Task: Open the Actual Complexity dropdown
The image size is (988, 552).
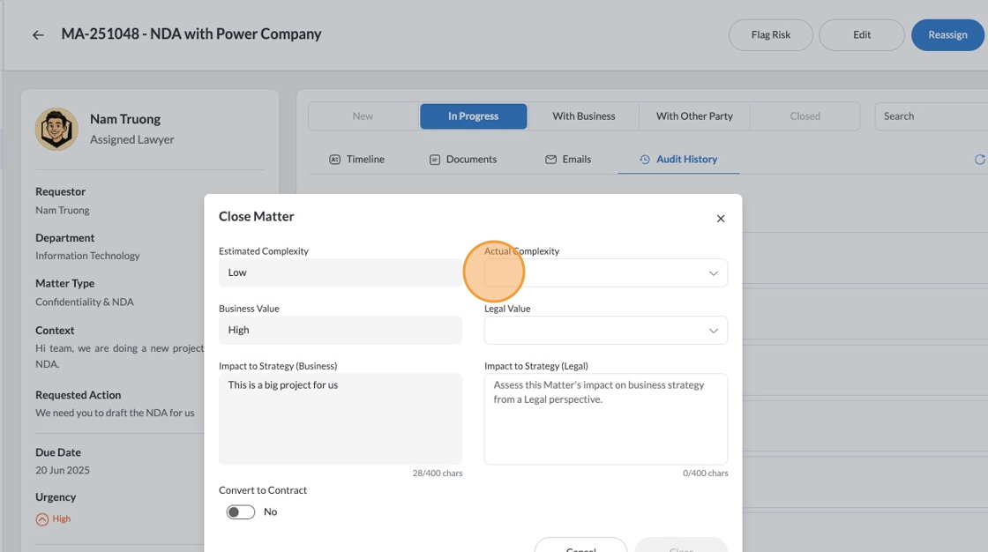Action: point(605,273)
